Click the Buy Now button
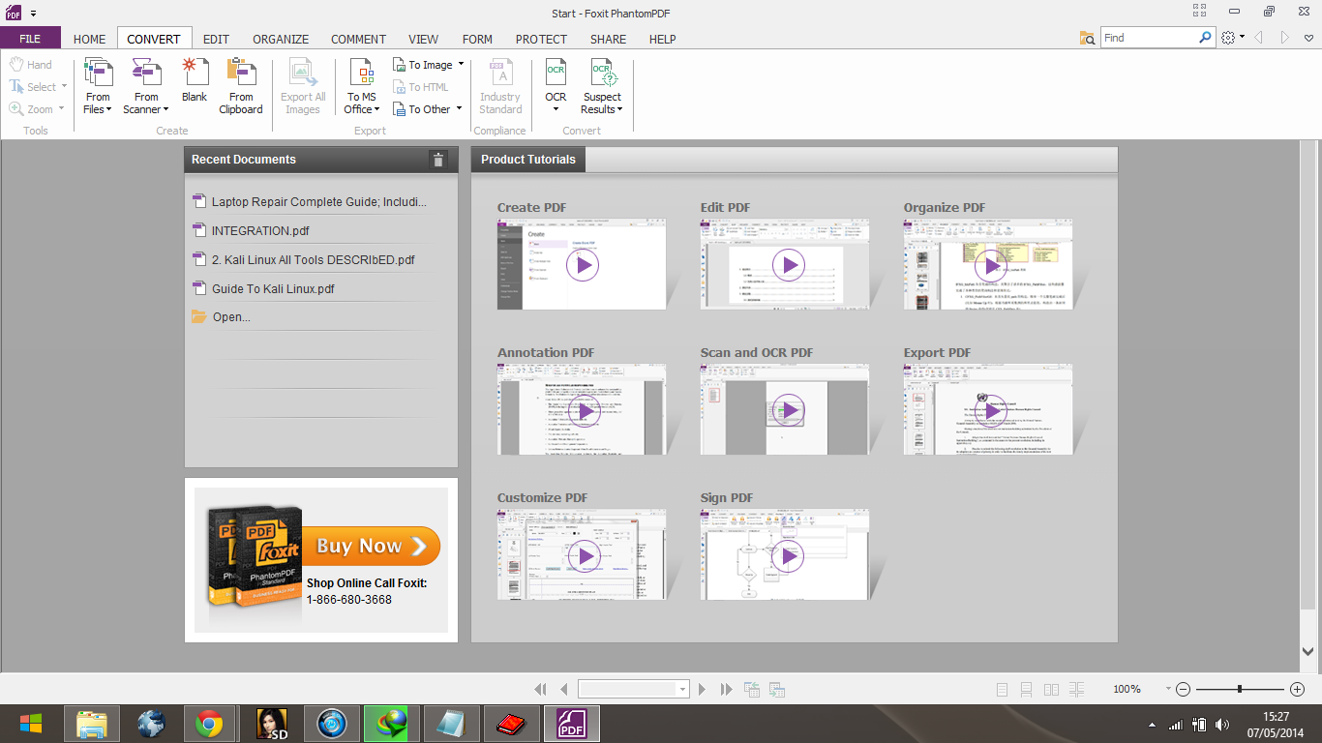The height and width of the screenshot is (743, 1322). [372, 546]
